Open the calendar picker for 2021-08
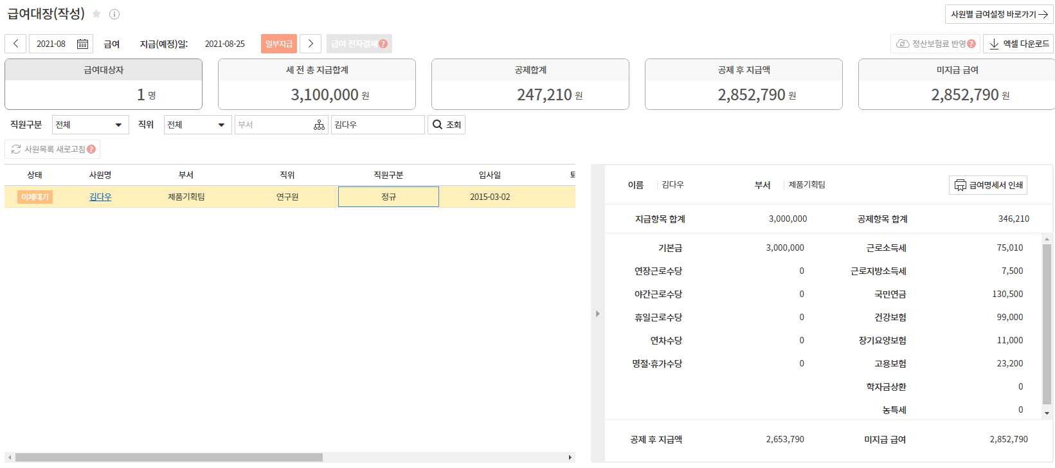 click(82, 44)
